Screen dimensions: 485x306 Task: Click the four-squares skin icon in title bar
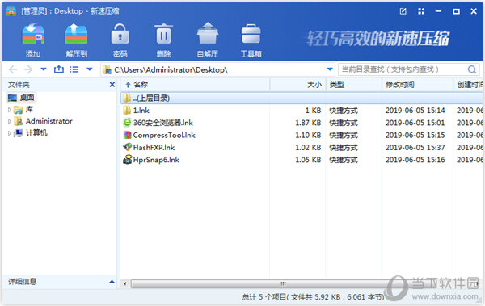[x=421, y=11]
